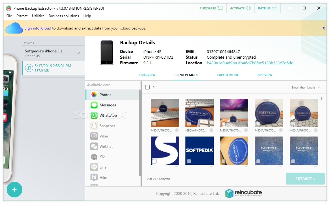Viewport: 330px width, 204px height.
Task: Select the Hike icon
Action: (94, 178)
